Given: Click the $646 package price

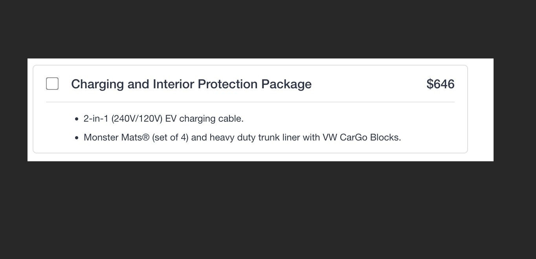Looking at the screenshot, I should click(x=441, y=84).
